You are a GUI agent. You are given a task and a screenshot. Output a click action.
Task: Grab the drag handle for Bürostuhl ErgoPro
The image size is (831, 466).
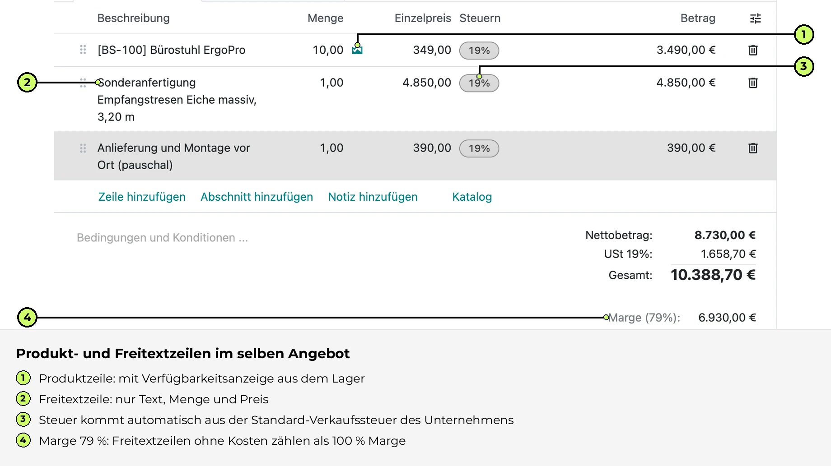pyautogui.click(x=83, y=50)
